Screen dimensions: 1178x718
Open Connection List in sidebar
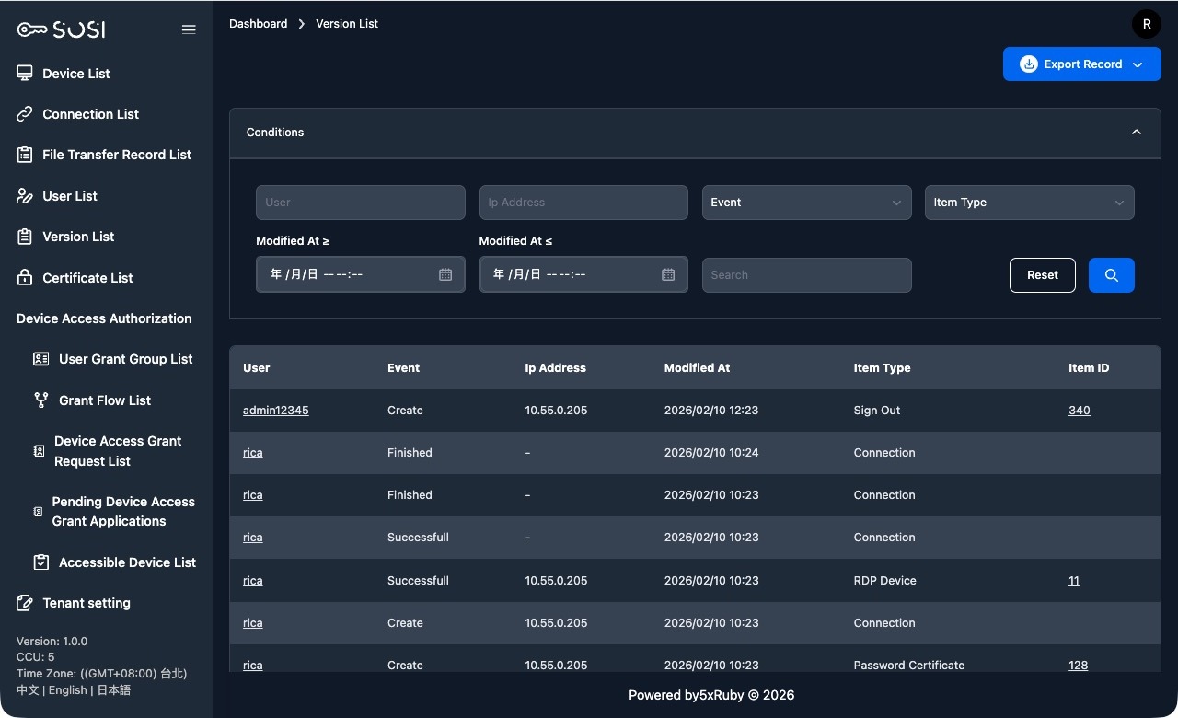(x=90, y=114)
